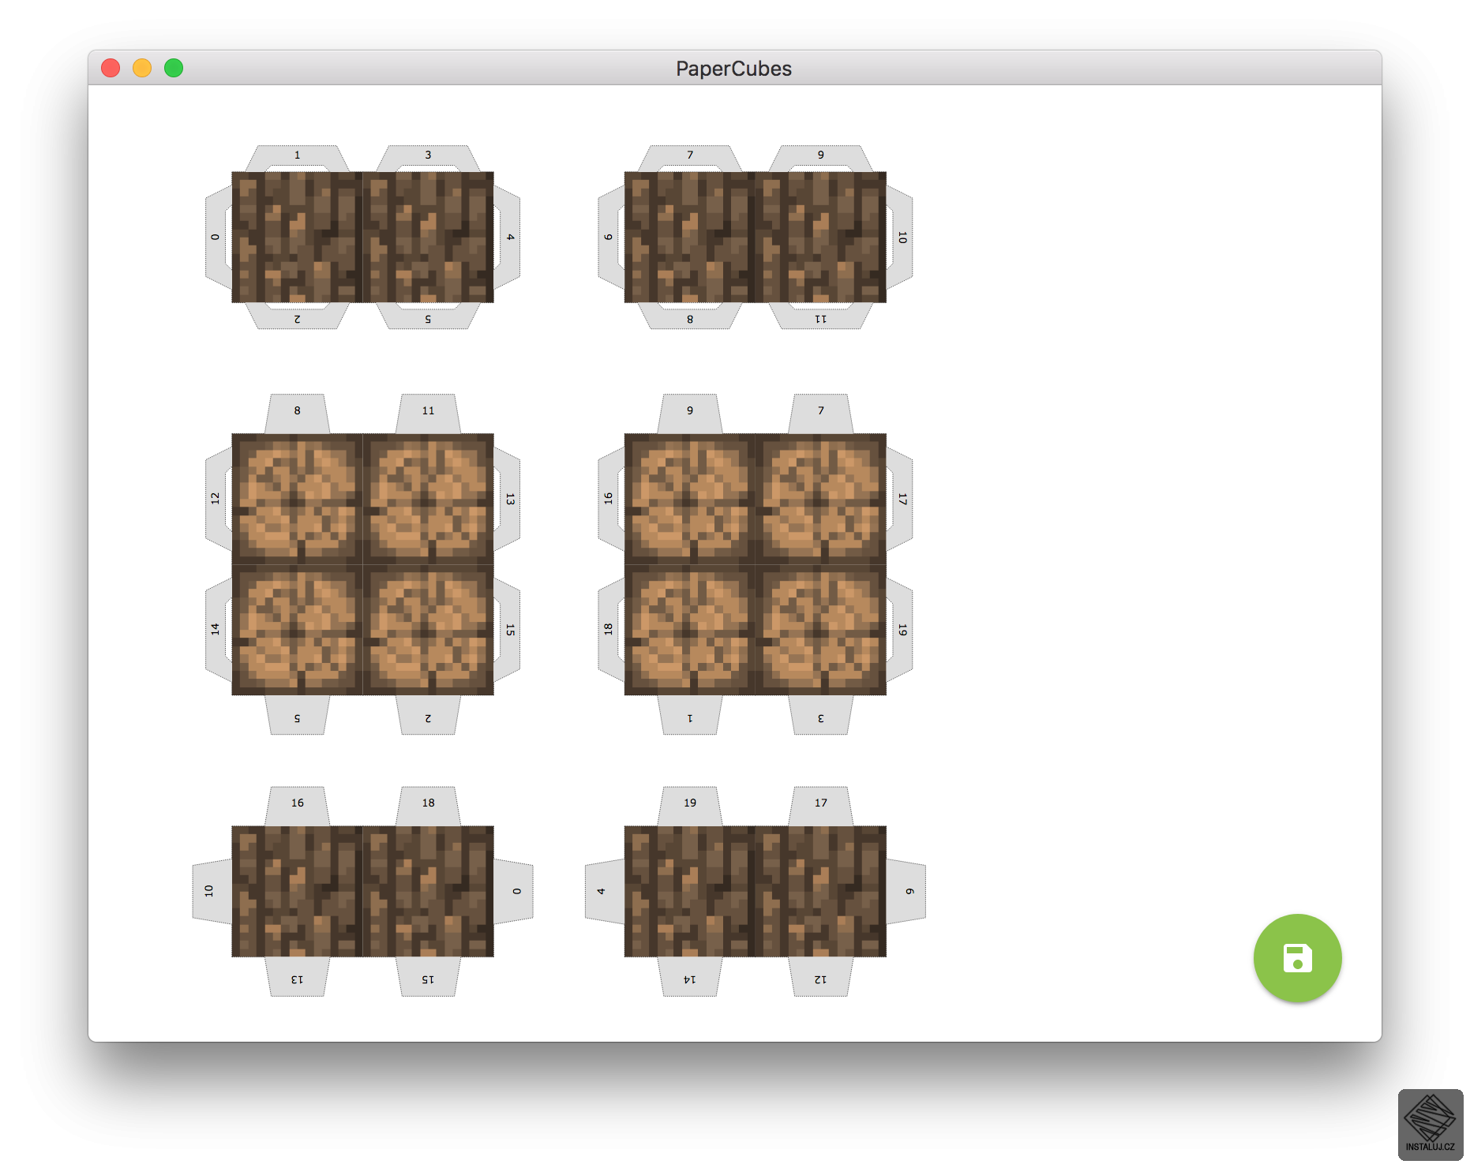Select bark net with top tabs 19 and 17

756,892
